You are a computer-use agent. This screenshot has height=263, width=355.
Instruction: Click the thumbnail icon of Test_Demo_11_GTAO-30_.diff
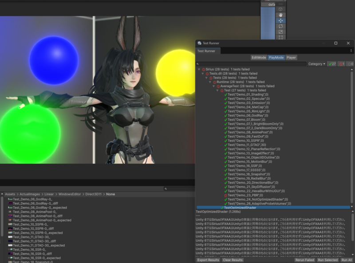tap(10, 241)
